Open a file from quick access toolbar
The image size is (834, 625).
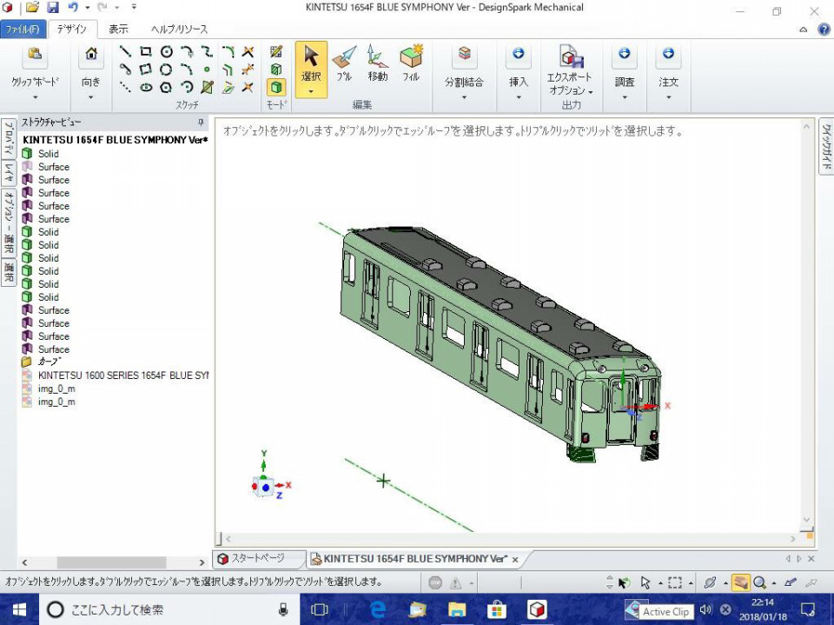(32, 8)
